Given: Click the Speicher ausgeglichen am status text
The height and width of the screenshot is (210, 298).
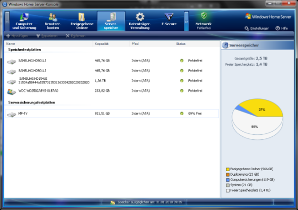Looking at the screenshot, I should click(150, 202).
